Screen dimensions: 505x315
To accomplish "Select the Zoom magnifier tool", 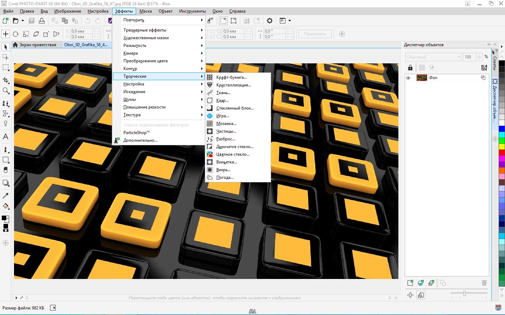I will [x=6, y=91].
